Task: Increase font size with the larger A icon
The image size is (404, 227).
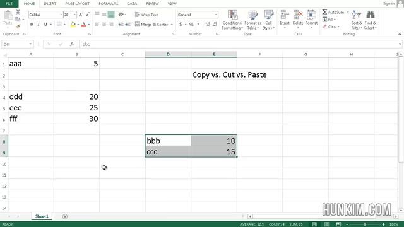Action: point(81,15)
